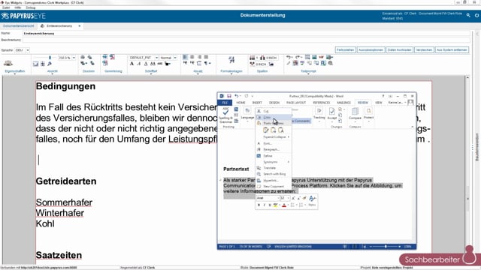
Task: Click the Papyrus document vertical scrollbar
Action: (x=467, y=170)
